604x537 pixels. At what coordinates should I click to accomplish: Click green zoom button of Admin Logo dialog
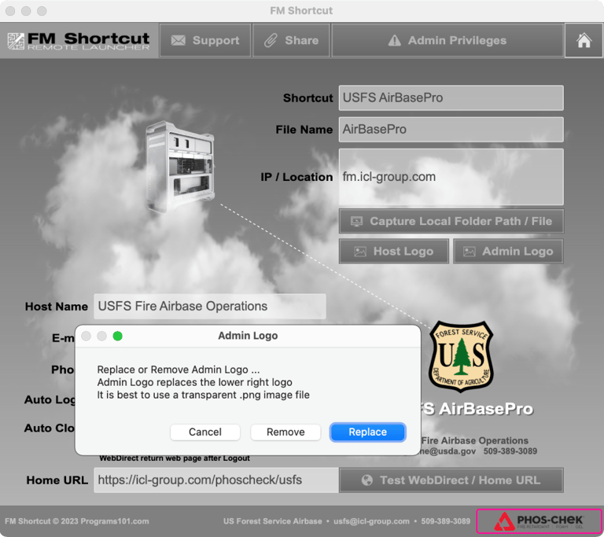coord(117,336)
